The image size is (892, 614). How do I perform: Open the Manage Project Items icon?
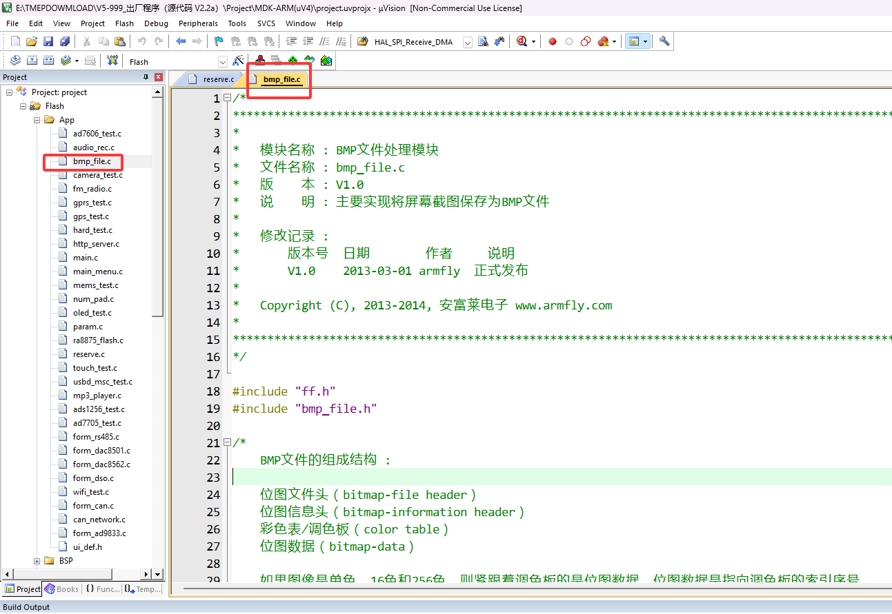[x=260, y=61]
